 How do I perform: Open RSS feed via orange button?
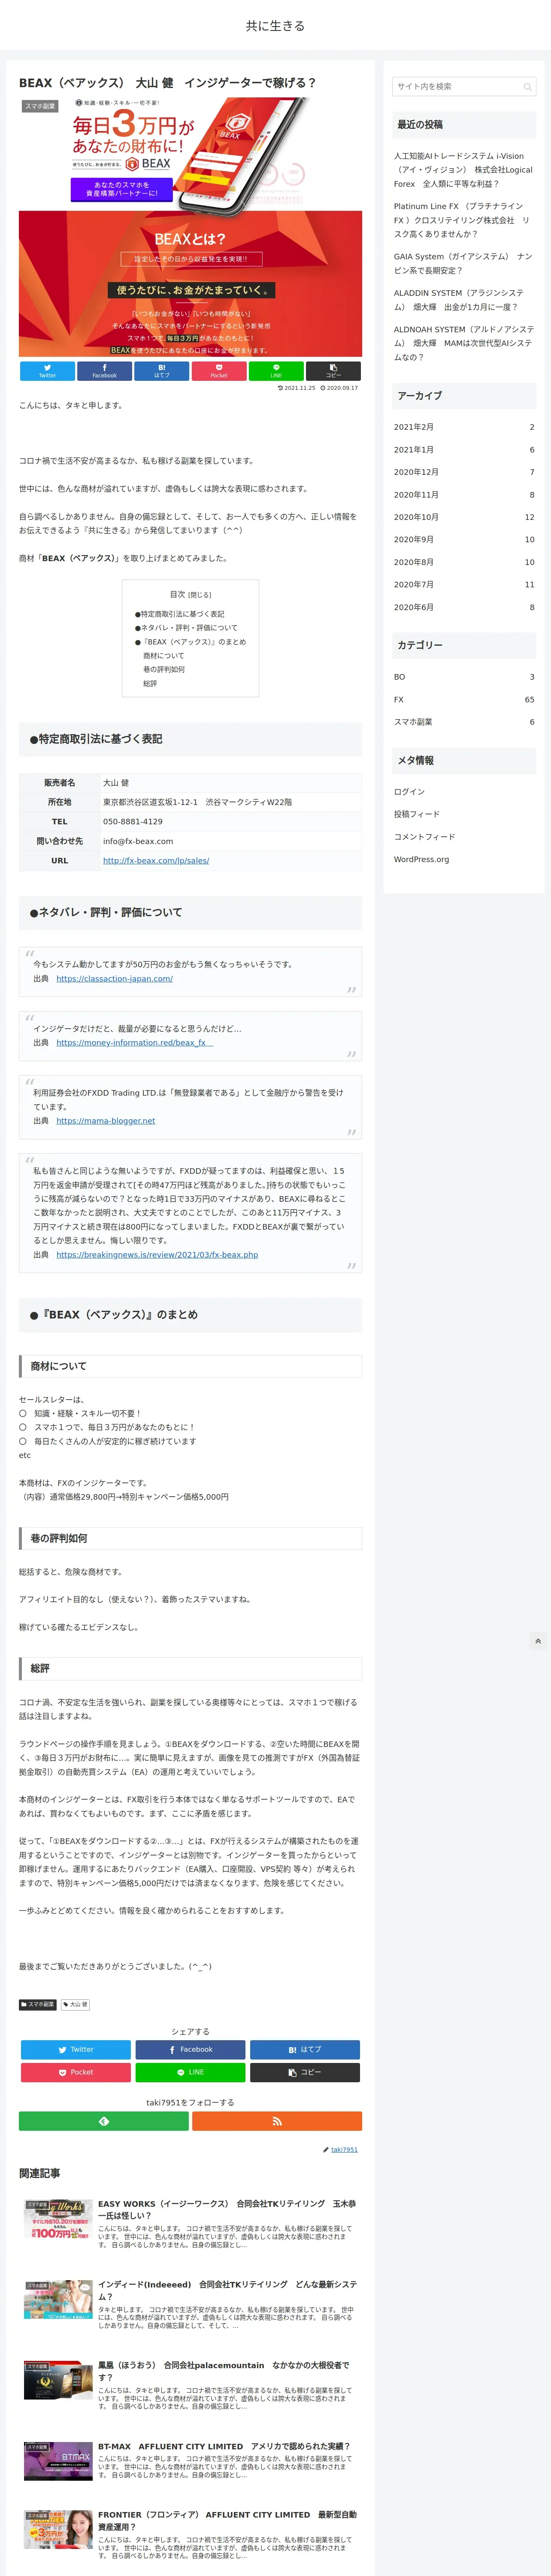tap(277, 2121)
